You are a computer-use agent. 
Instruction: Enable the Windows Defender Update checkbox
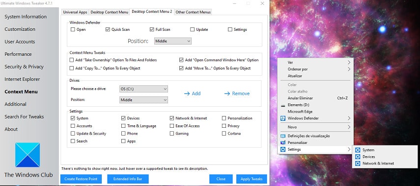coord(193,30)
